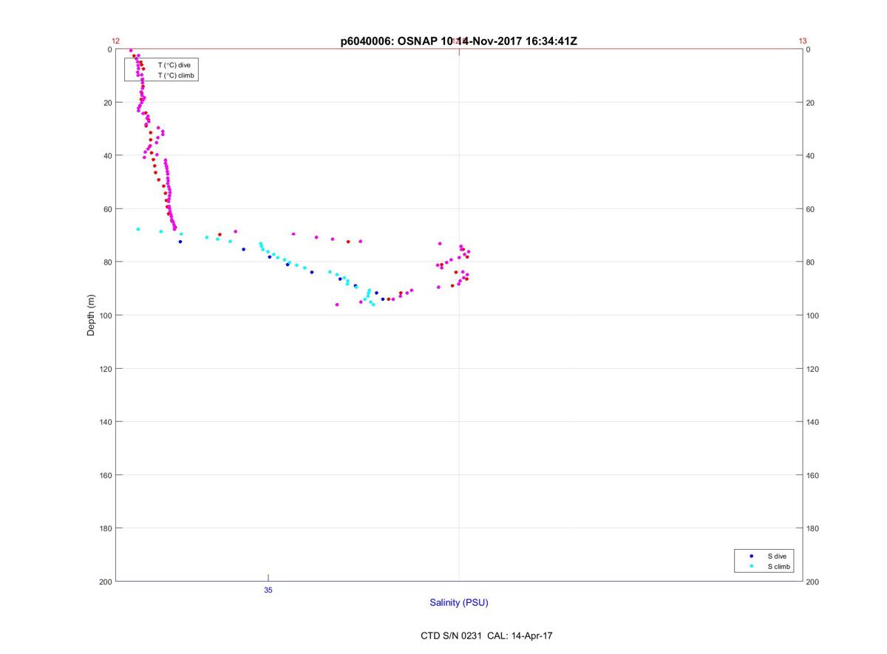Click the '60' tick on left depth axis
The height and width of the screenshot is (654, 887).
(x=107, y=209)
